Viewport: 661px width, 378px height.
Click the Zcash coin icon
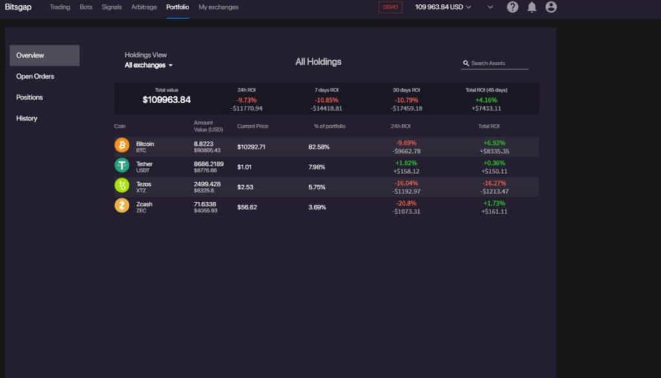pyautogui.click(x=122, y=206)
